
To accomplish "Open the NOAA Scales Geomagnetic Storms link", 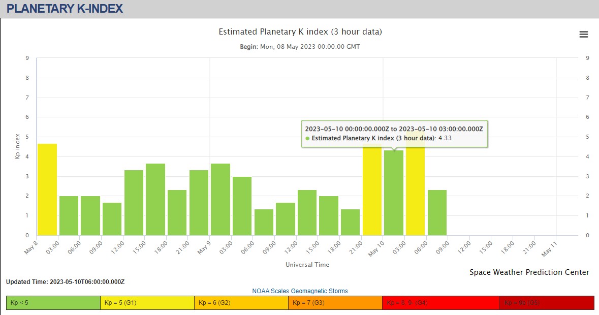I will coord(300,291).
